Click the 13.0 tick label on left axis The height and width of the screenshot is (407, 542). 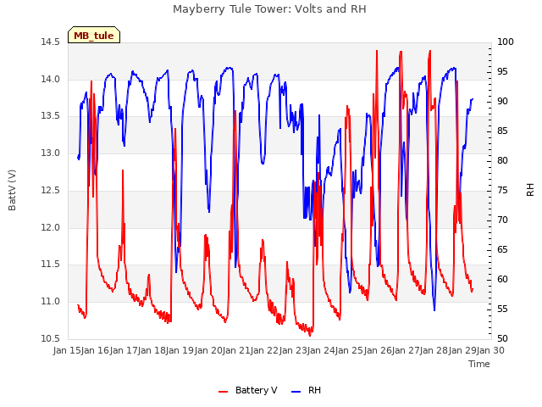tap(50, 153)
